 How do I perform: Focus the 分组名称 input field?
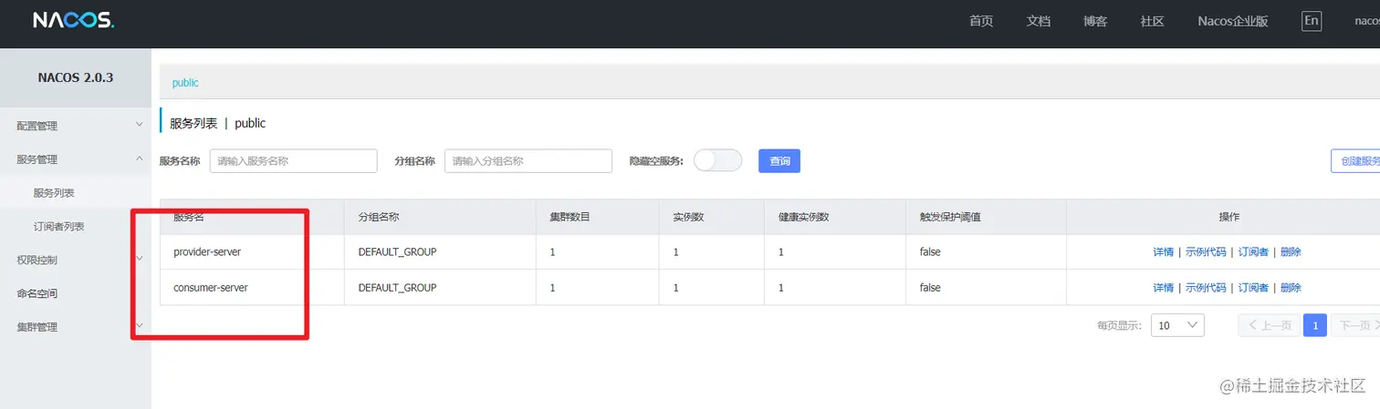528,161
